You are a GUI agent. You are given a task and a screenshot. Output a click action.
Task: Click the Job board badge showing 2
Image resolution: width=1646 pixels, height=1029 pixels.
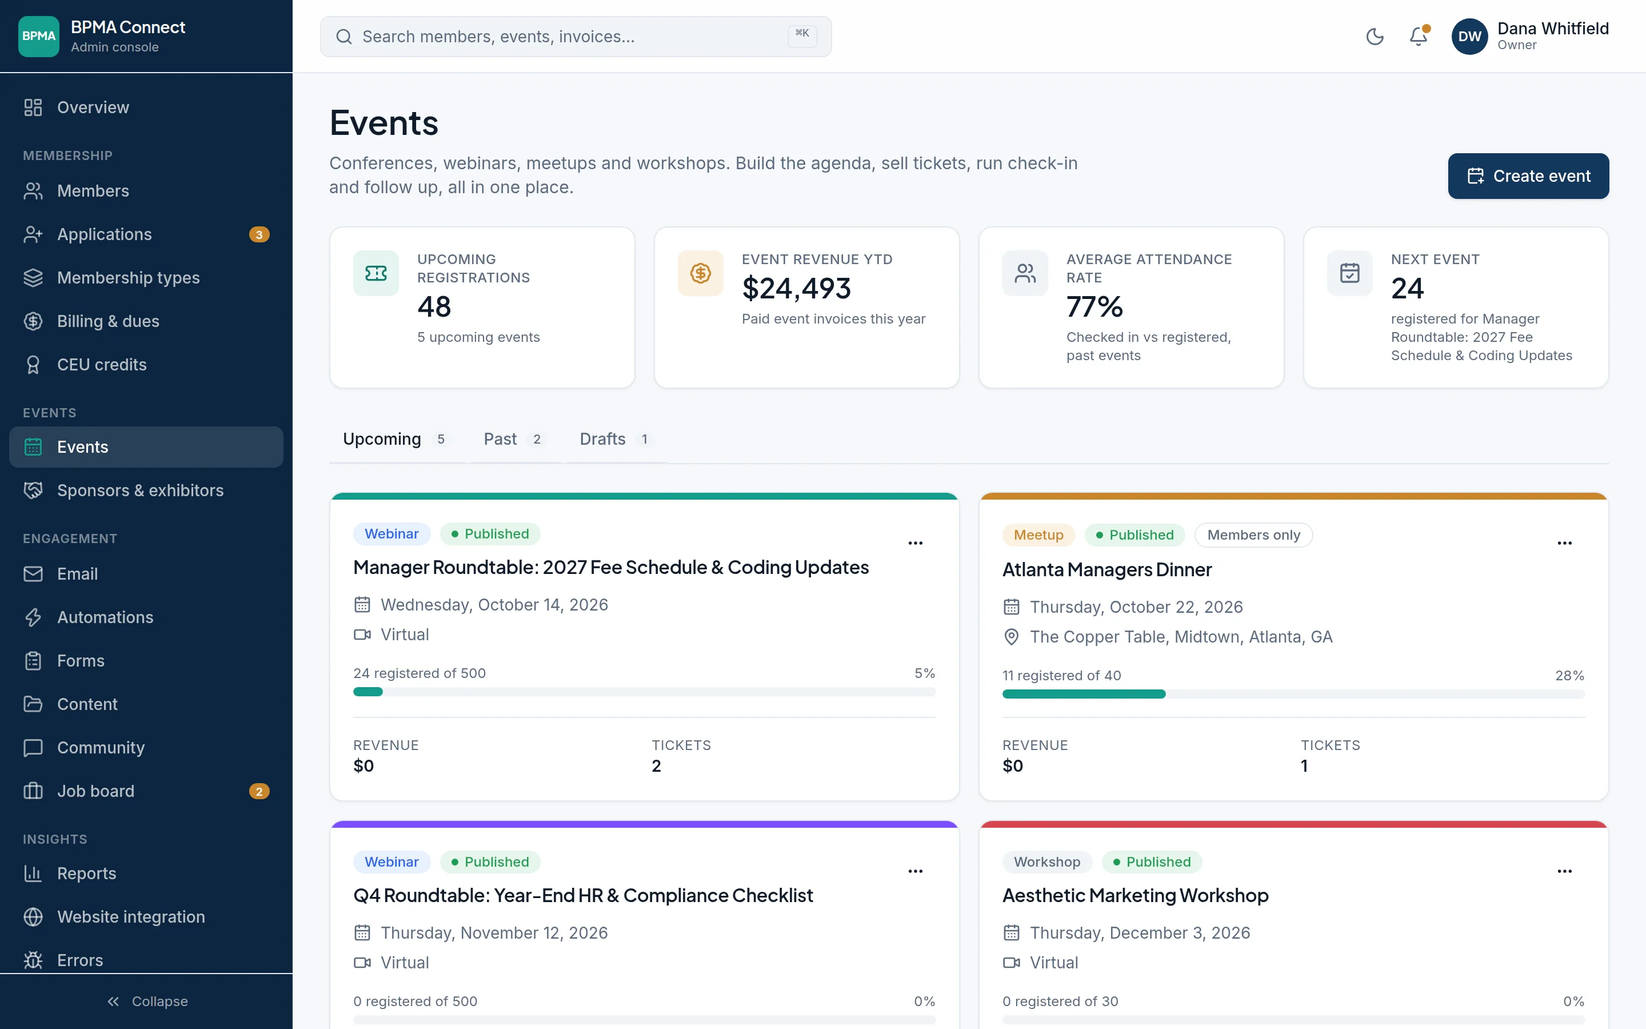click(x=259, y=792)
